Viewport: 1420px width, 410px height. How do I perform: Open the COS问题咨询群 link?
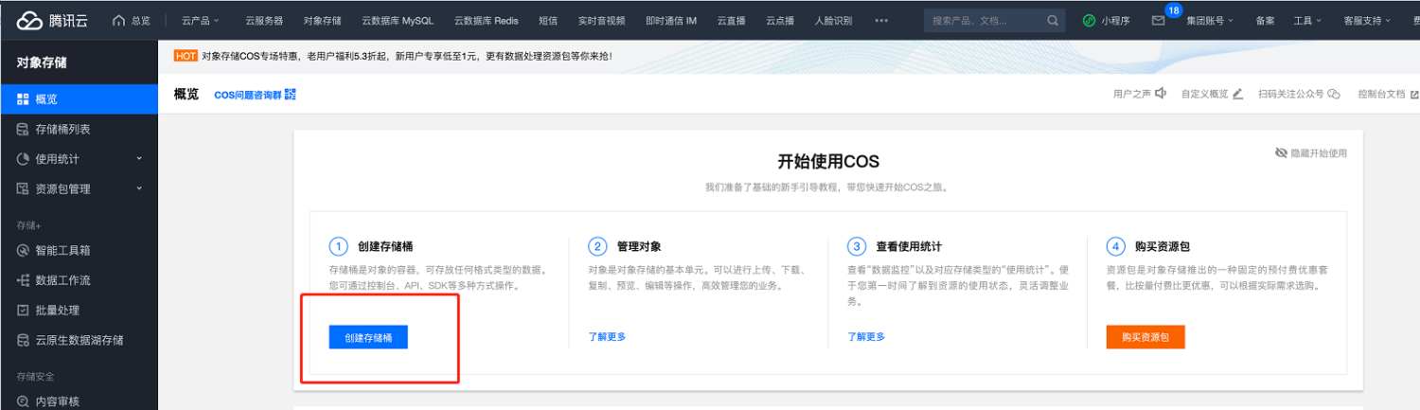(248, 95)
